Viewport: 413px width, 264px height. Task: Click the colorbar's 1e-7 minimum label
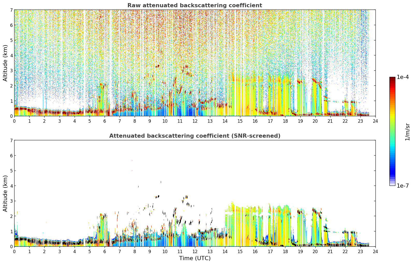pos(403,186)
